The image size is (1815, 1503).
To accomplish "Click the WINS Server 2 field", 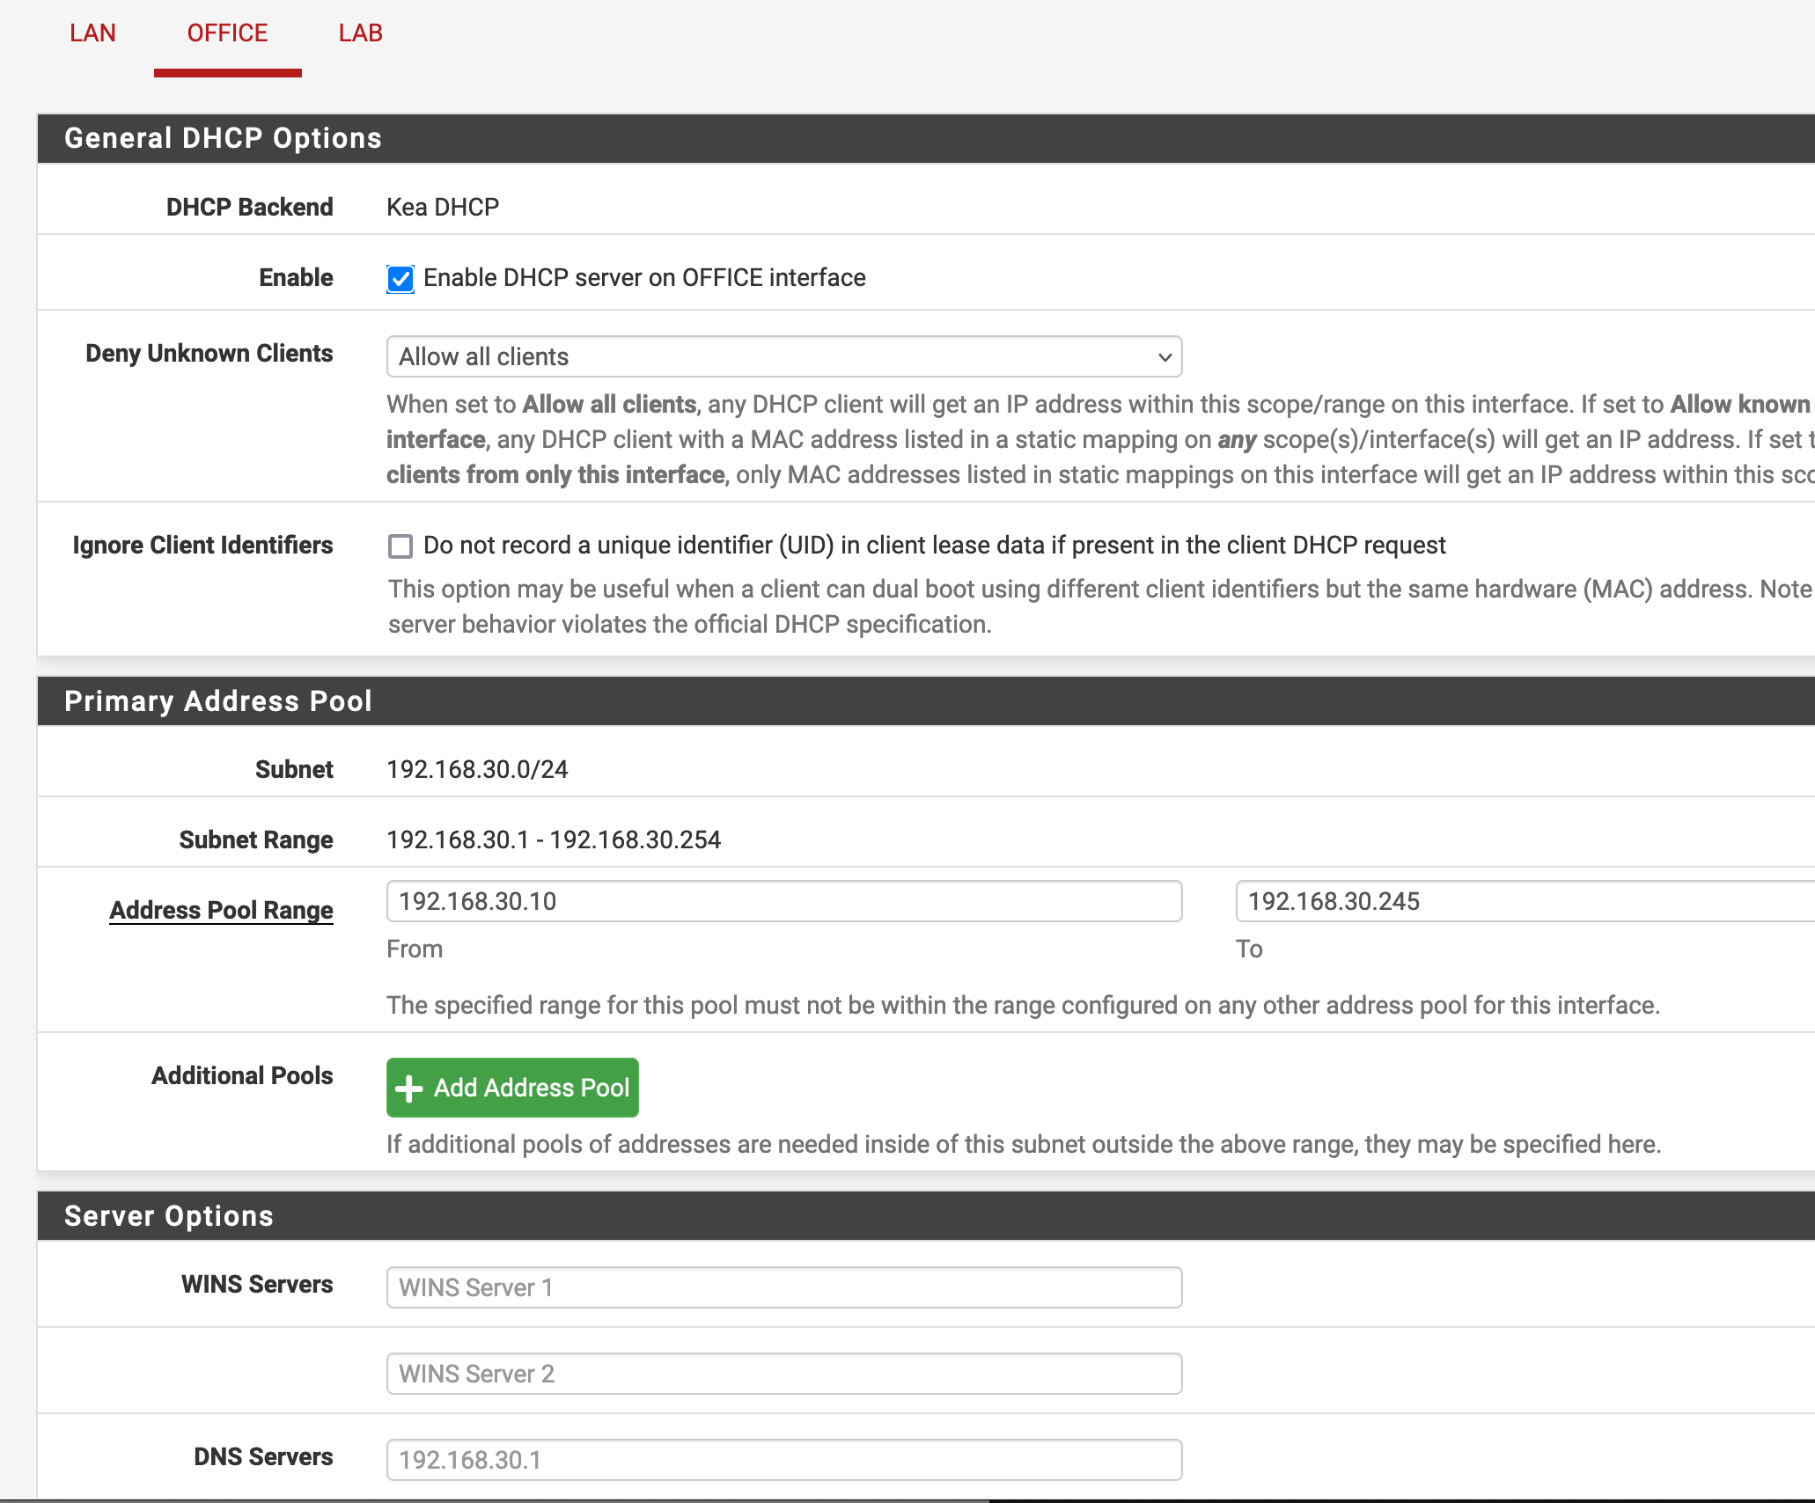I will (783, 1374).
